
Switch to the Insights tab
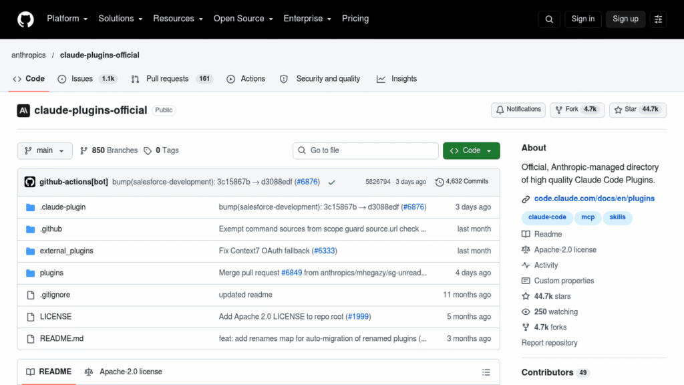(x=397, y=79)
